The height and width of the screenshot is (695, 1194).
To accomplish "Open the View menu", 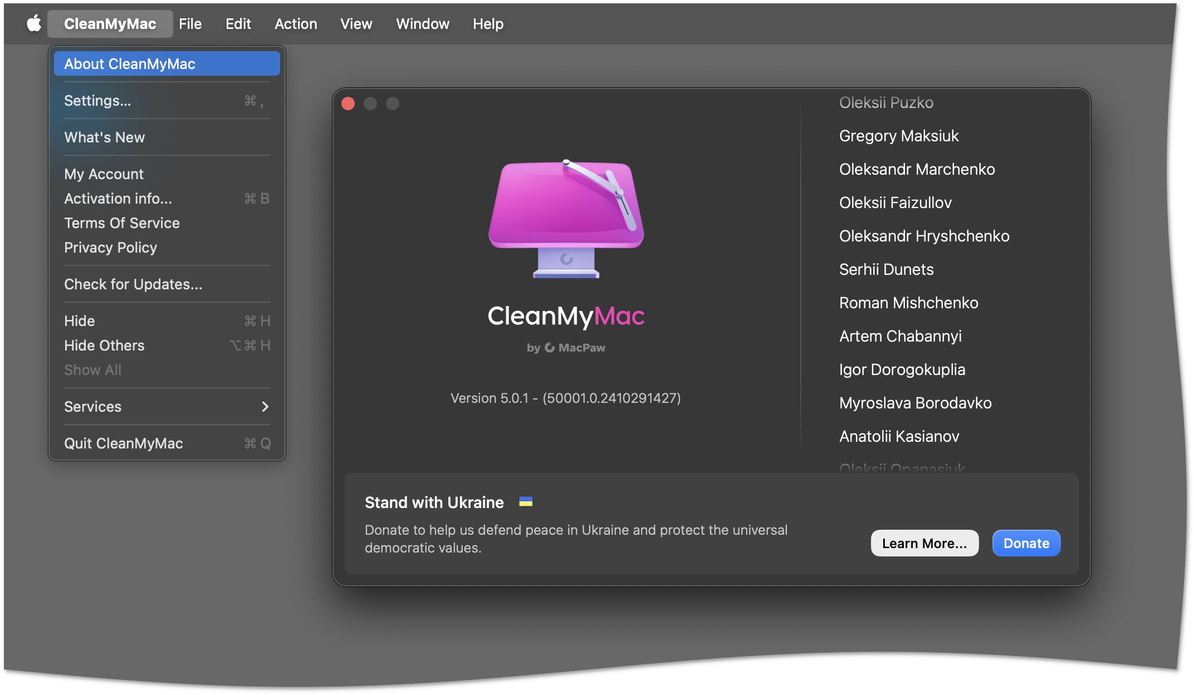I will (x=356, y=24).
